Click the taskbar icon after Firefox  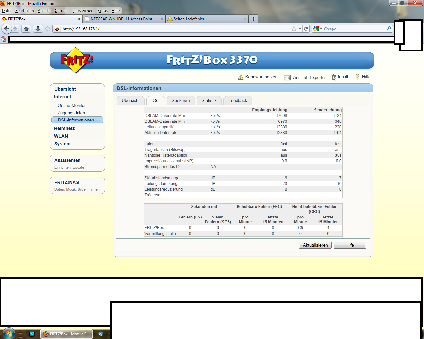(x=101, y=334)
